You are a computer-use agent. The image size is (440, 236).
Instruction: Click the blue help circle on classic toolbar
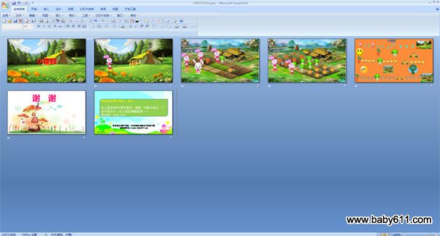(x=181, y=21)
